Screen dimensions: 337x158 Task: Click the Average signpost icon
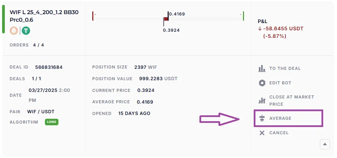point(262,118)
